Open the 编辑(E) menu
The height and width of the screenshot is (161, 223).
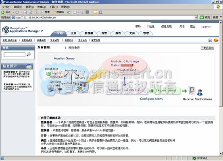click(x=18, y=7)
